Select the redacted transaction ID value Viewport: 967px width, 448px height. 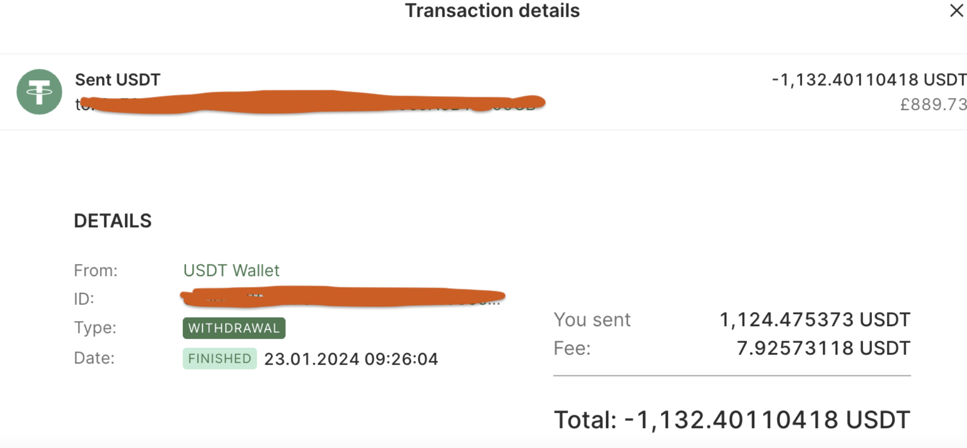343,297
